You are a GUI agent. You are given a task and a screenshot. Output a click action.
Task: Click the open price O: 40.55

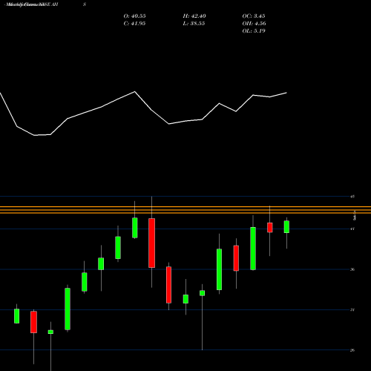[134, 16]
